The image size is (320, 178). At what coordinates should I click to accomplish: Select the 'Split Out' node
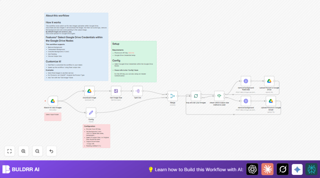click(137, 91)
